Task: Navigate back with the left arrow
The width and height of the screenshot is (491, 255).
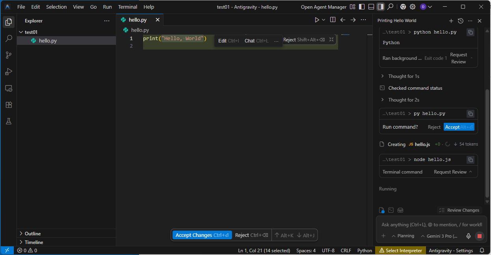Action: pyautogui.click(x=343, y=20)
